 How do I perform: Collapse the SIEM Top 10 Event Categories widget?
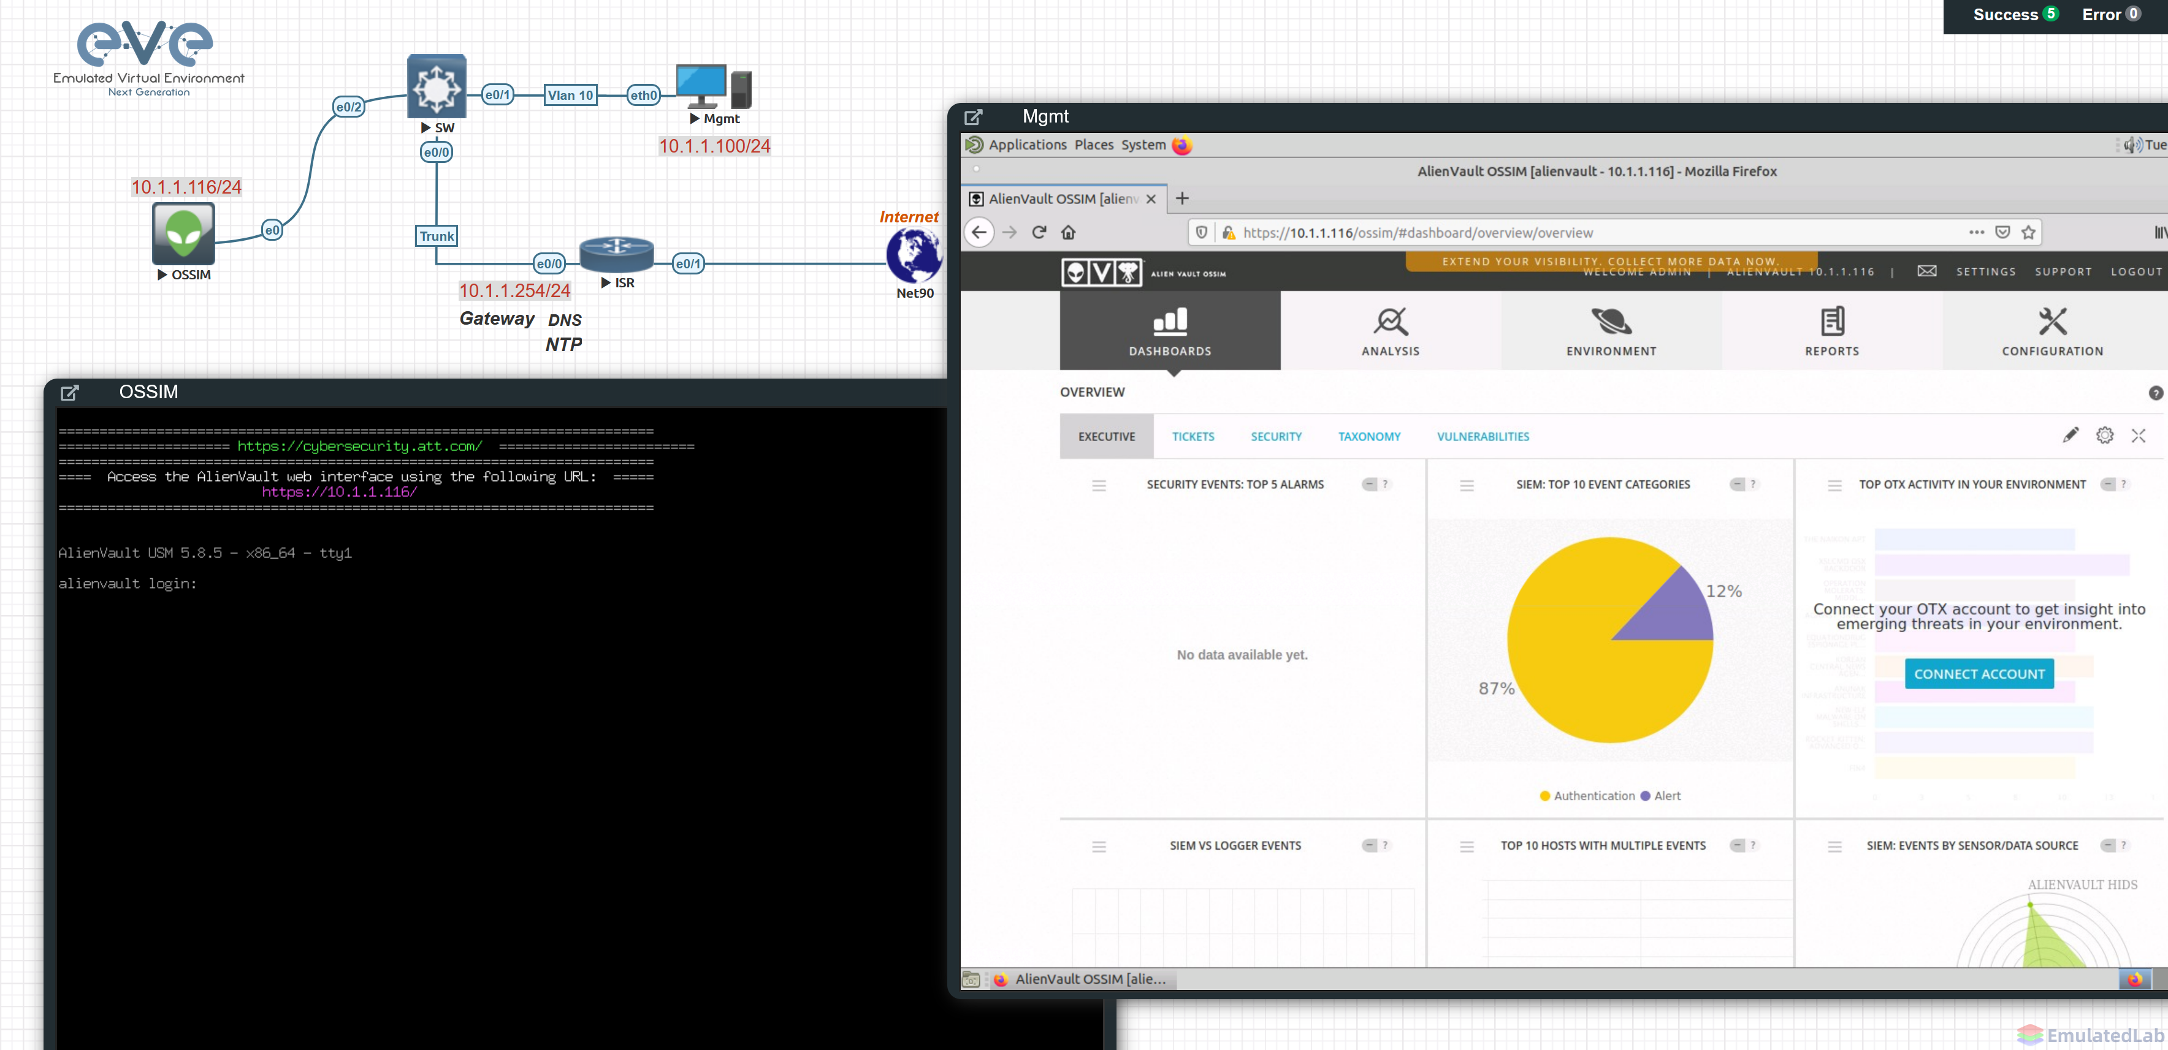point(1737,484)
